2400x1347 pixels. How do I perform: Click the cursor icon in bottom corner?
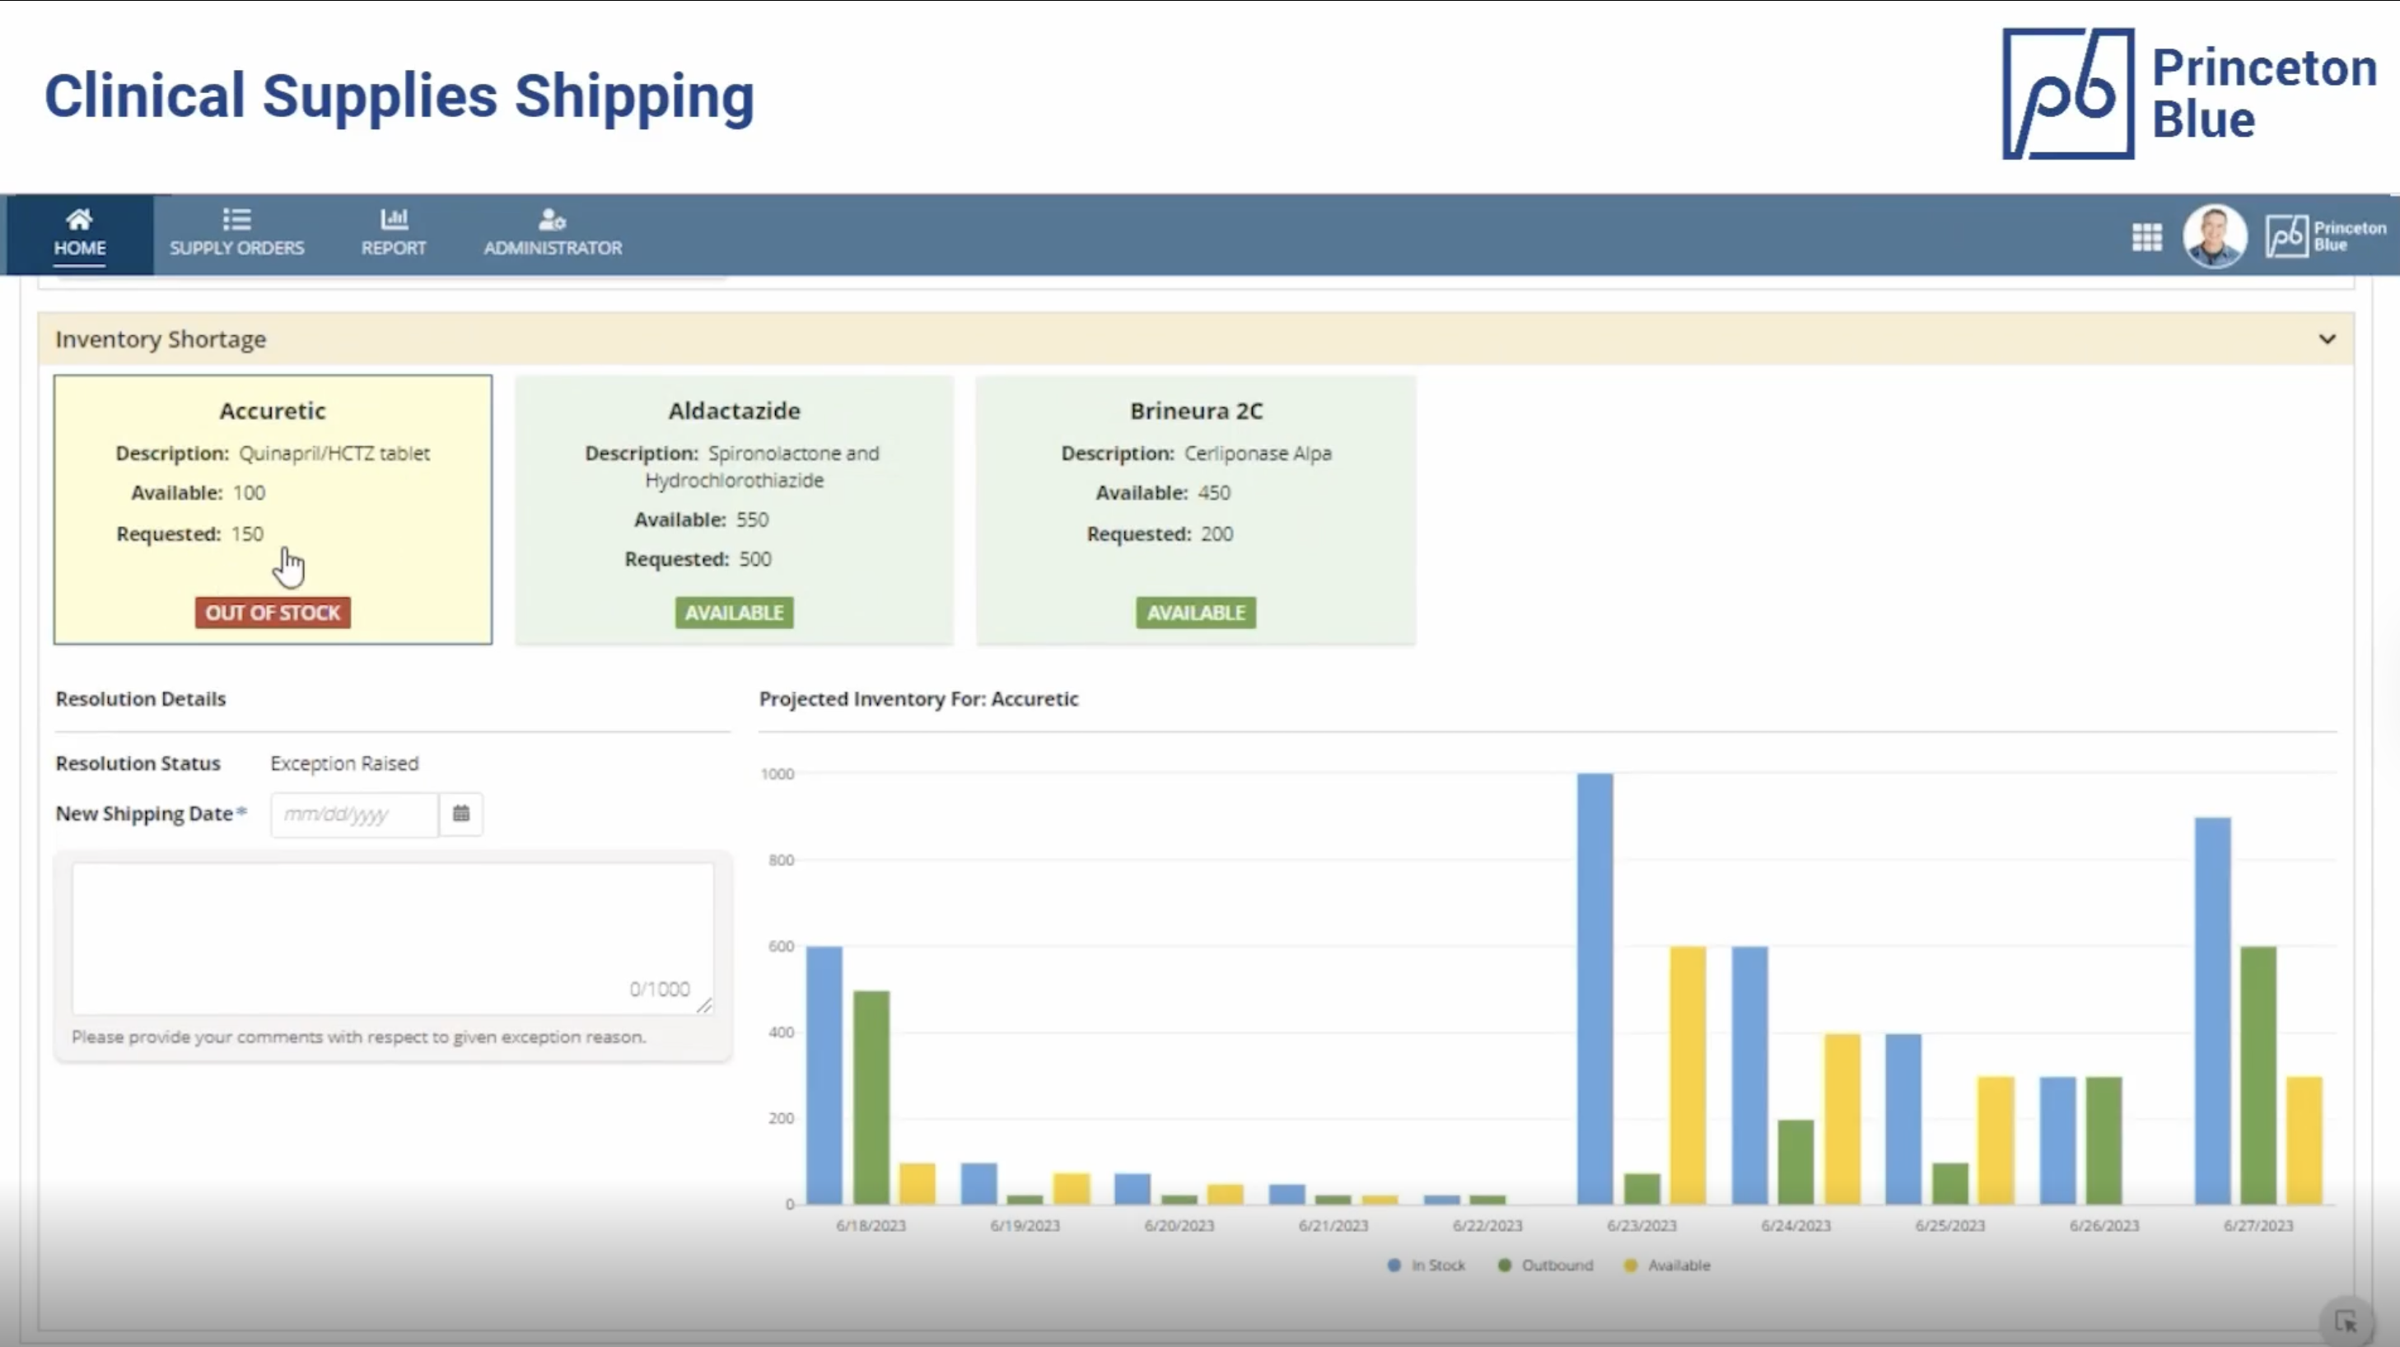2346,1321
